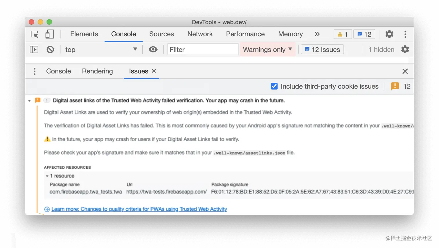Screen dimensions: 439x248
Task: Click the 1 hidden messages label
Action: tap(381, 50)
